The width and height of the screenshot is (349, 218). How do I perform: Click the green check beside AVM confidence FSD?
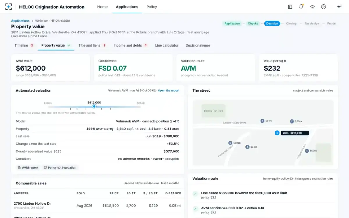(x=195, y=209)
